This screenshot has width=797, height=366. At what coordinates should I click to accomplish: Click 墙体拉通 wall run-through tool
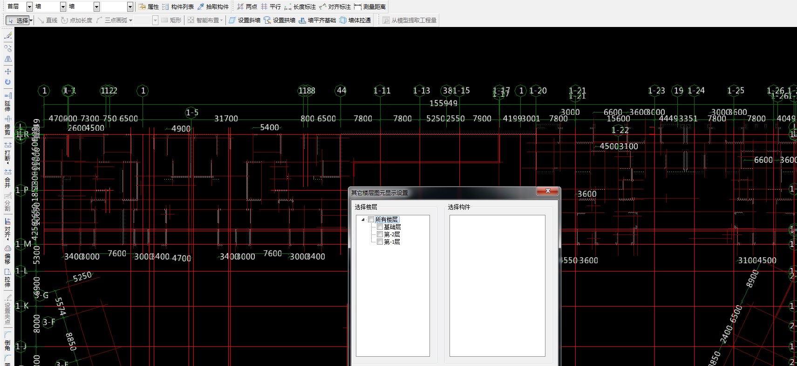point(355,20)
